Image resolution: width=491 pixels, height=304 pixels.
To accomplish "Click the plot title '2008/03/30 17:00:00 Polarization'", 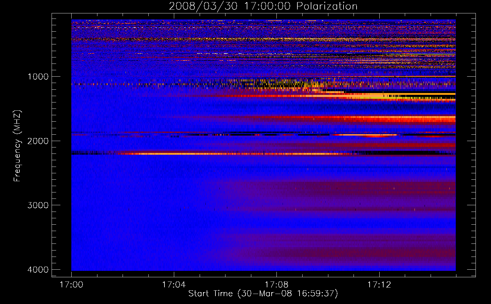I will click(x=263, y=6).
